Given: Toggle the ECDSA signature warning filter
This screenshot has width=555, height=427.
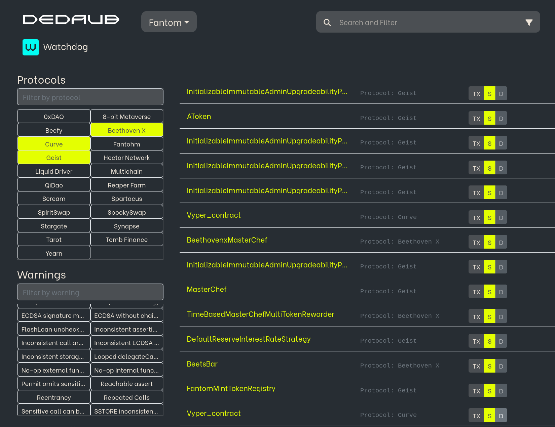Looking at the screenshot, I should pyautogui.click(x=54, y=315).
